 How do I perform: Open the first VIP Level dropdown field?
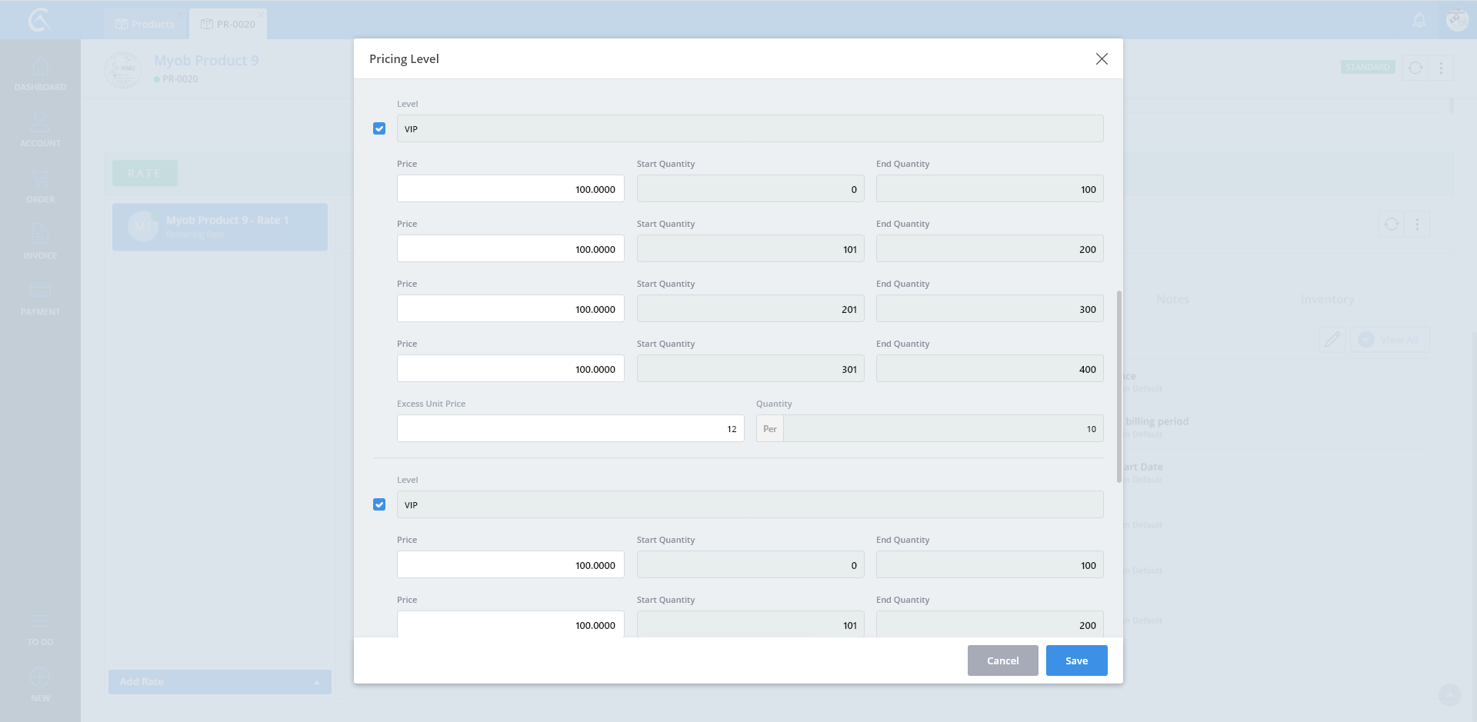point(749,128)
